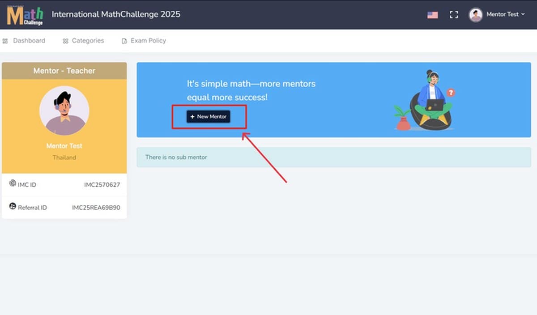The height and width of the screenshot is (315, 537).
Task: Open the US flag language selector
Action: click(432, 15)
